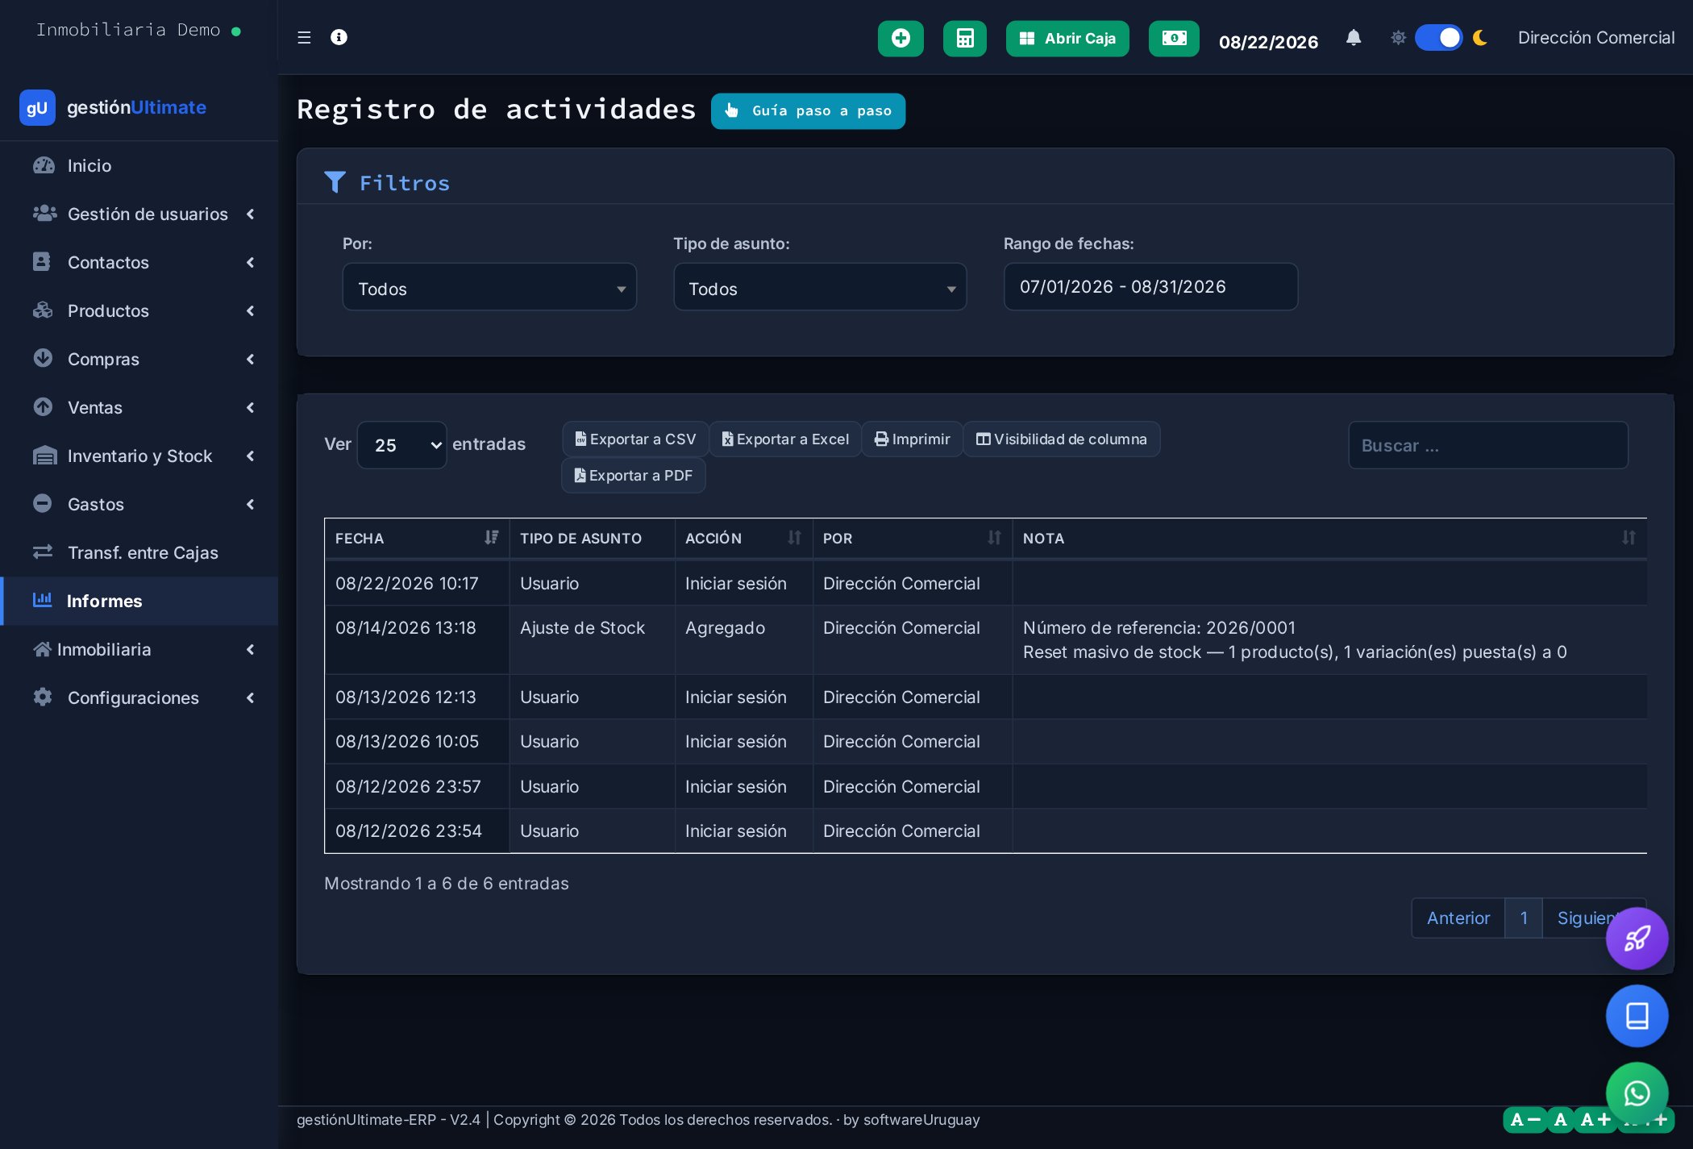
Task: Open the Configuraciones sidebar menu
Action: pyautogui.click(x=140, y=697)
